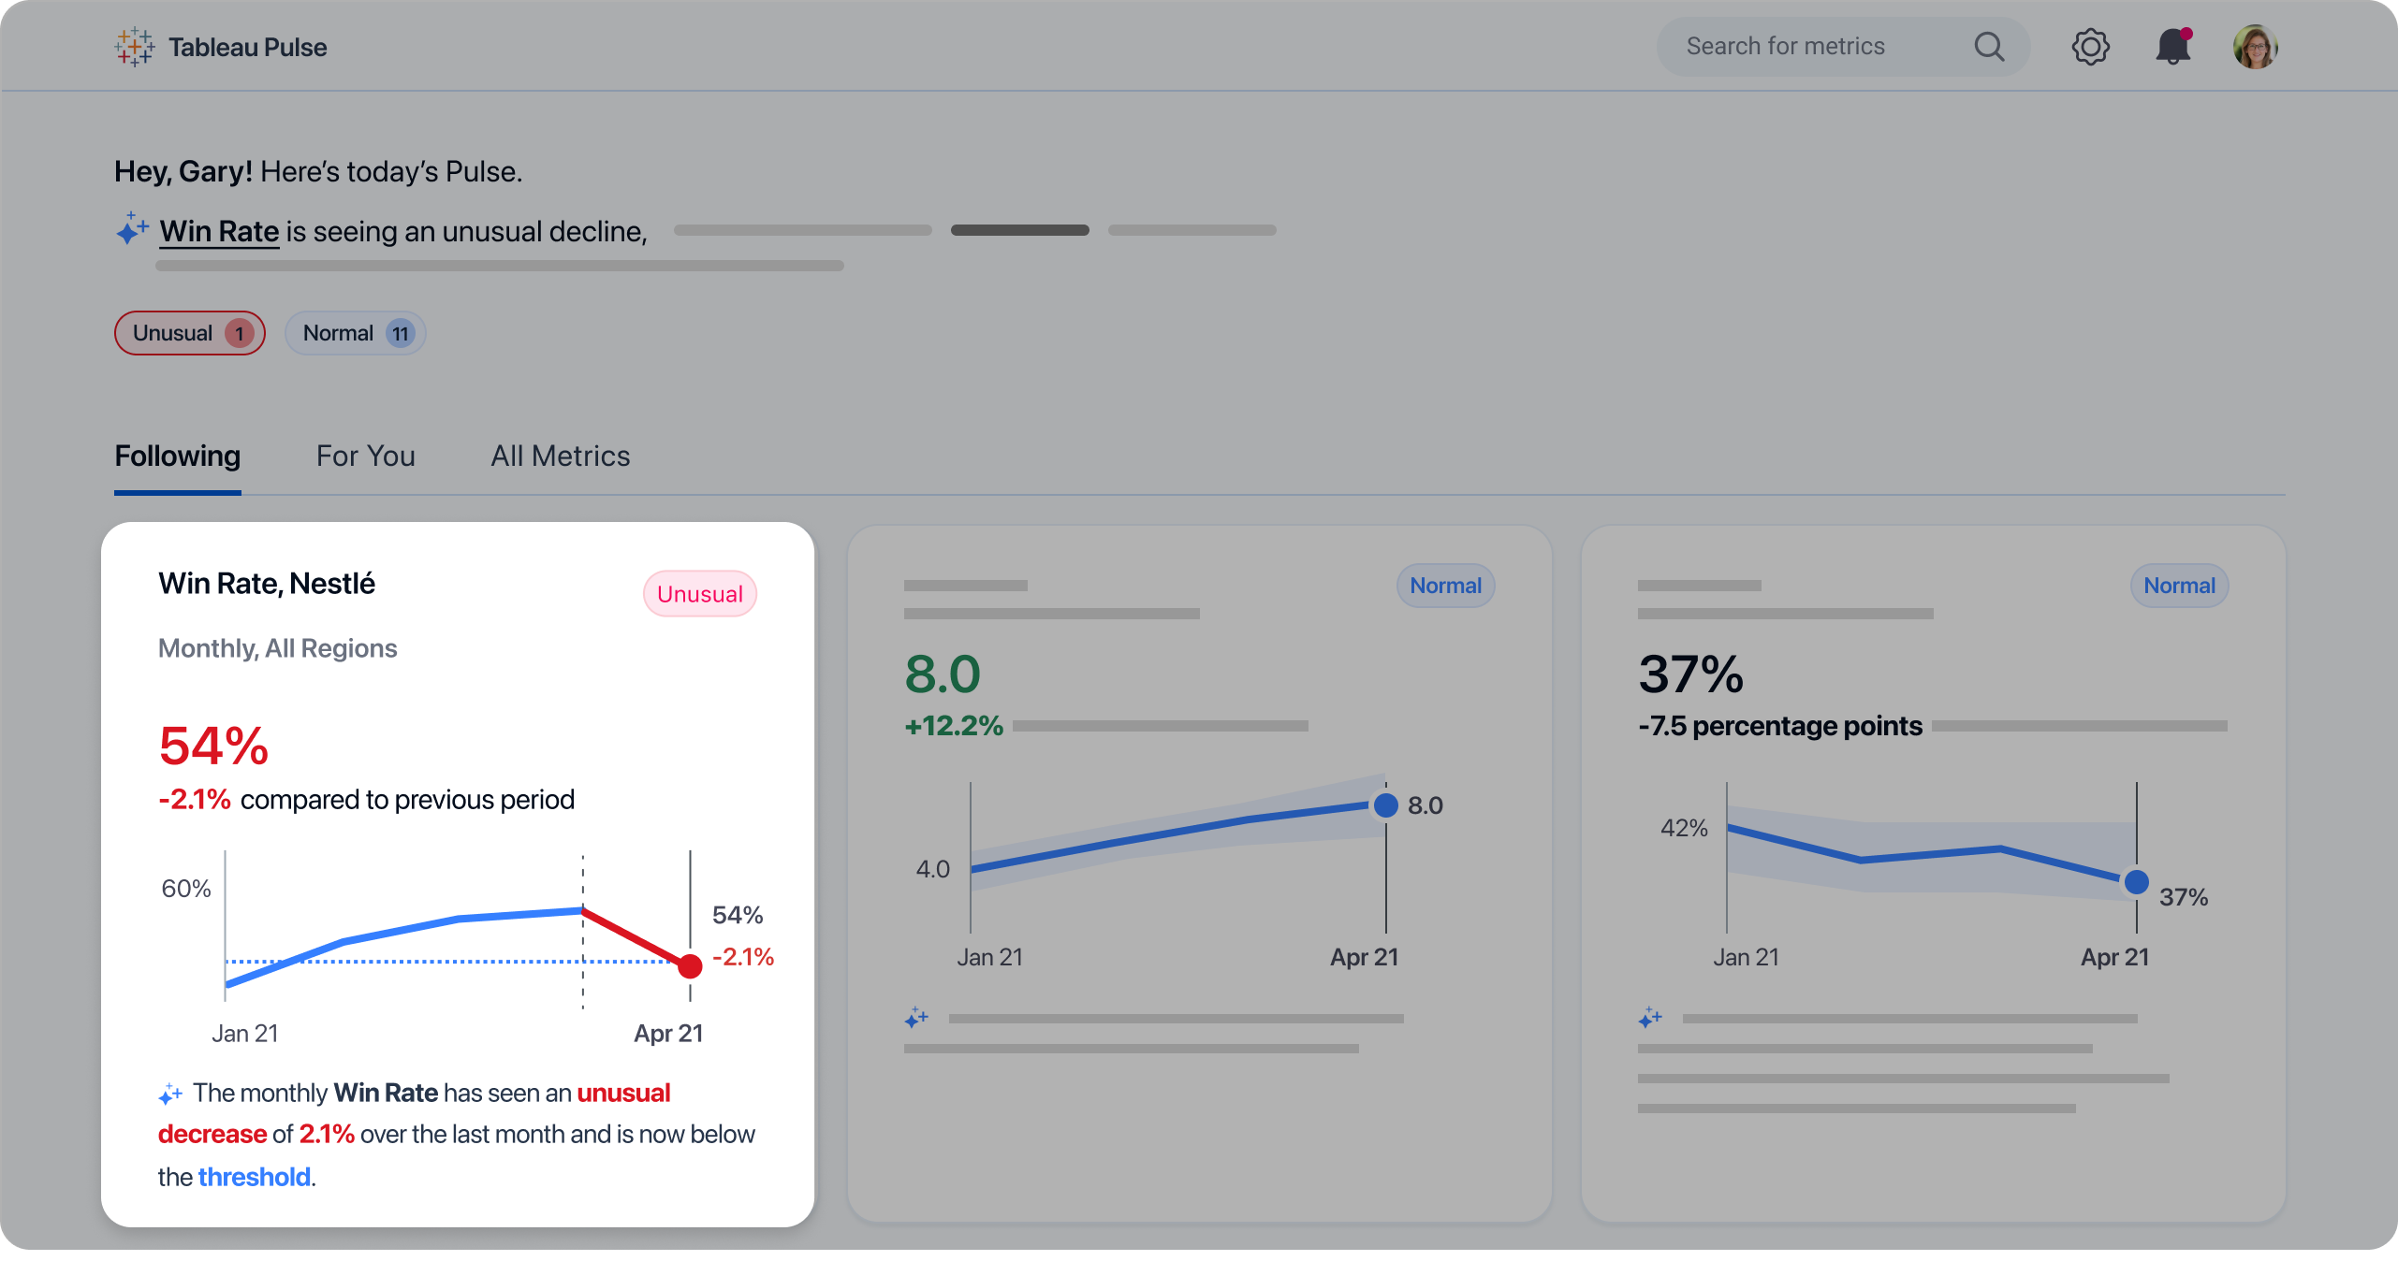Follow the Win Rate headline link

click(x=219, y=231)
